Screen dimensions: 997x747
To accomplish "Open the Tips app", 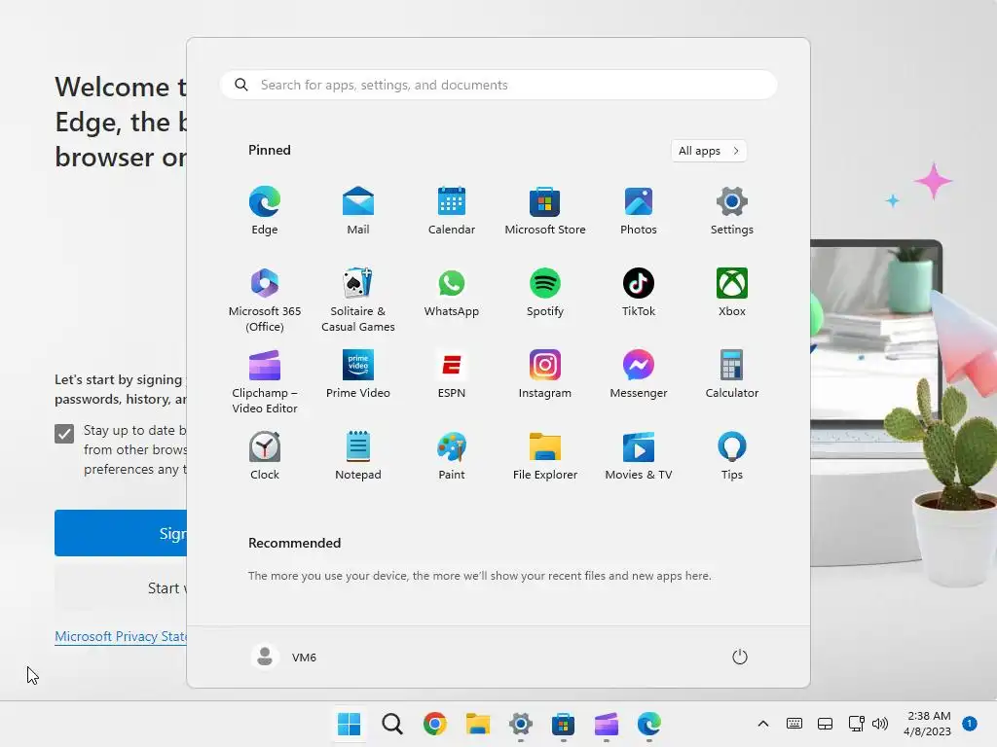I will pyautogui.click(x=732, y=456).
